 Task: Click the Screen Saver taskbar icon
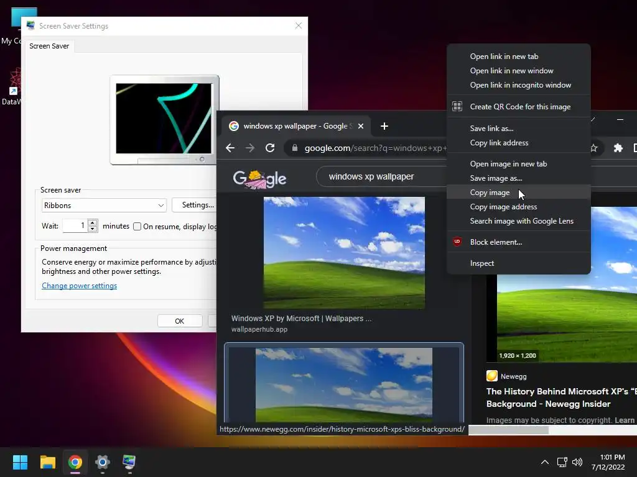click(129, 462)
